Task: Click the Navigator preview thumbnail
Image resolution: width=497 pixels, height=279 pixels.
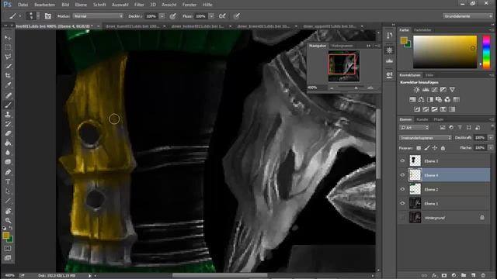Action: (344, 66)
